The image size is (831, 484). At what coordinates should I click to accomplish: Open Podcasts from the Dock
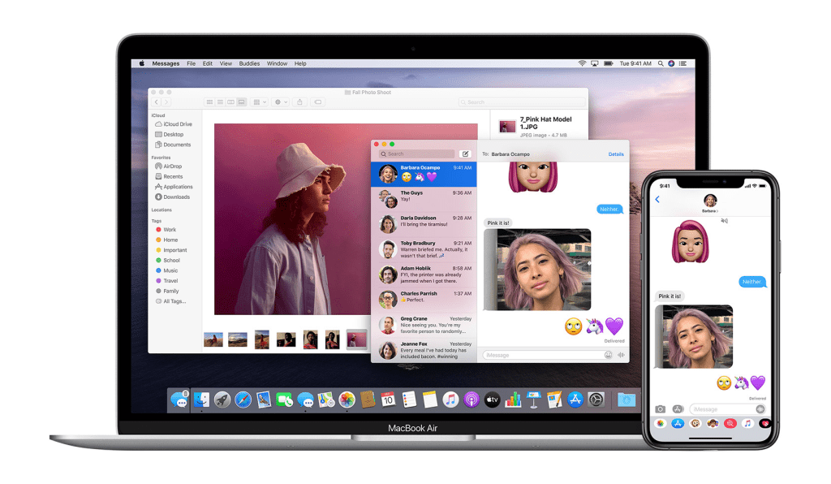point(471,400)
